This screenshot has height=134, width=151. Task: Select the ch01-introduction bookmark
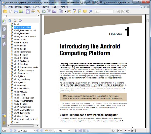[22, 27]
